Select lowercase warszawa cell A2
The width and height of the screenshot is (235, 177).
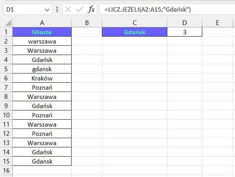[42, 42]
